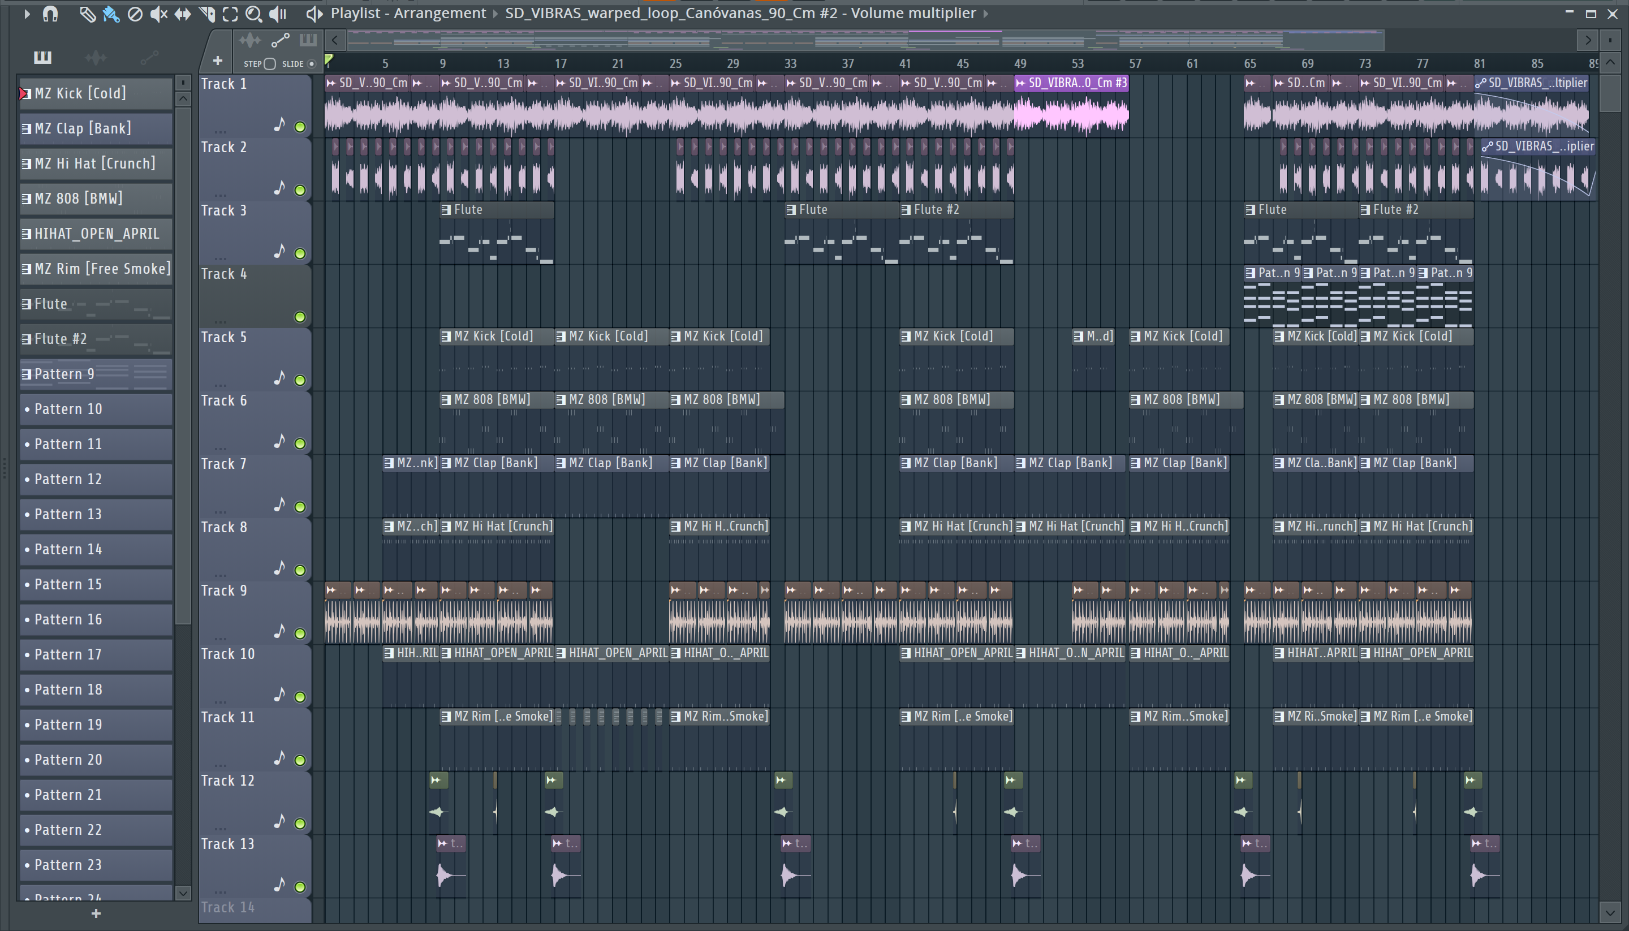Click the plus button above Track 1
This screenshot has height=931, width=1629.
(x=217, y=62)
